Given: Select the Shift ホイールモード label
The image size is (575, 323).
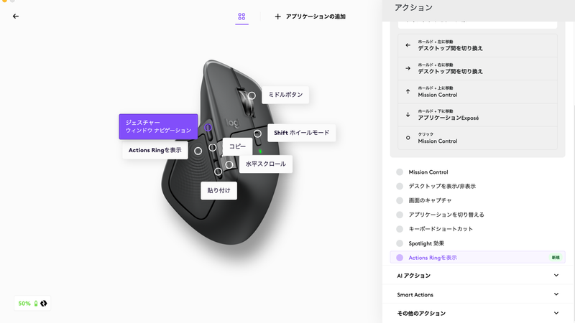Looking at the screenshot, I should [x=301, y=133].
